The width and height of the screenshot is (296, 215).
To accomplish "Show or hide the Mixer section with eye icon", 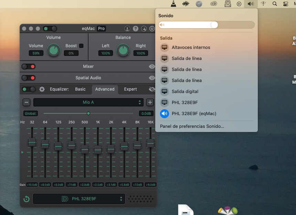I will click(152, 66).
